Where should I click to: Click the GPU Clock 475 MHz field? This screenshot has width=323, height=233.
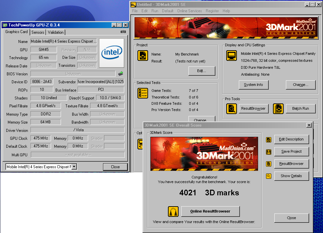click(x=40, y=138)
